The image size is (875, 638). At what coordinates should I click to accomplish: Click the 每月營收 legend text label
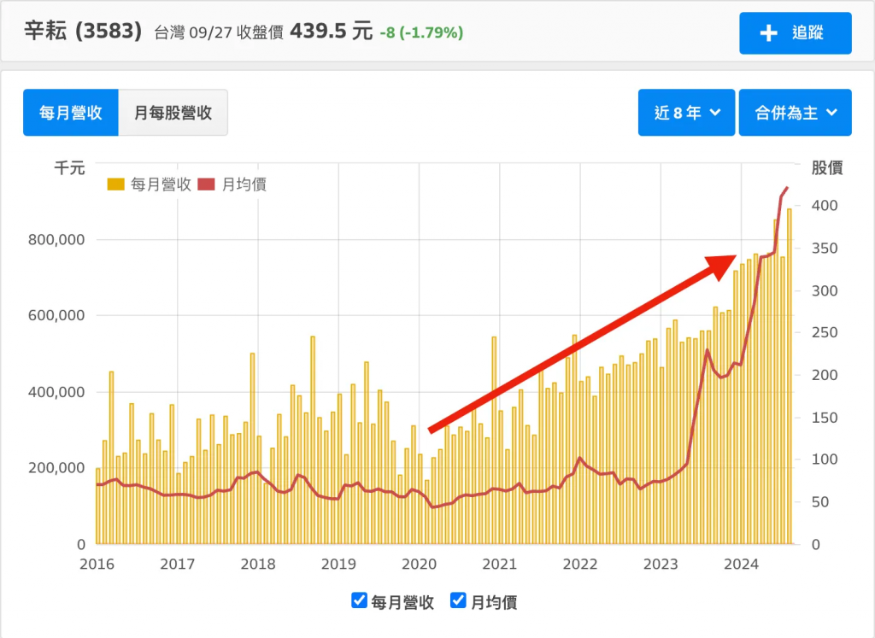[x=160, y=184]
